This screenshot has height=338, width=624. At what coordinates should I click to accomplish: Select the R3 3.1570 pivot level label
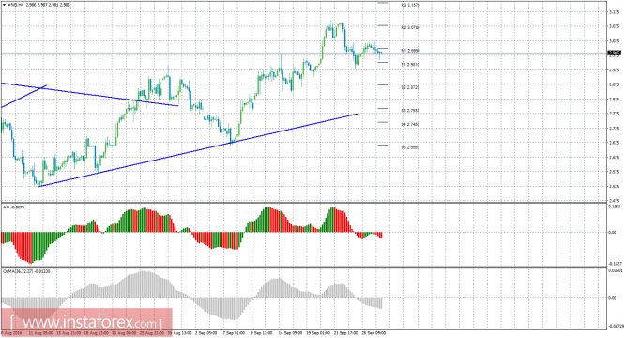point(410,6)
